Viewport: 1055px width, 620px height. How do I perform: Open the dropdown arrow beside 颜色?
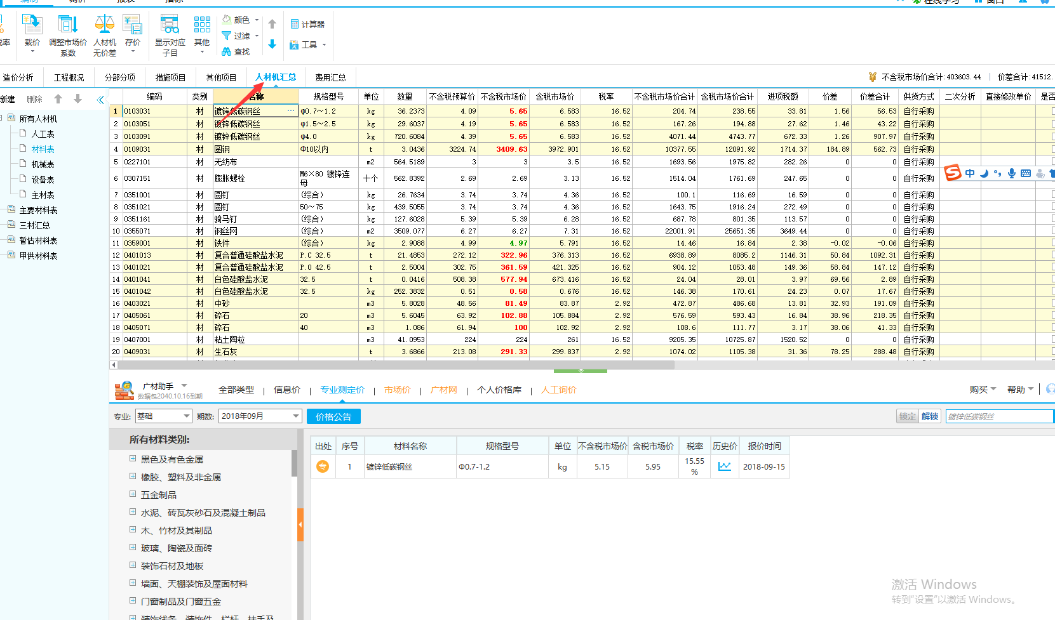[257, 20]
